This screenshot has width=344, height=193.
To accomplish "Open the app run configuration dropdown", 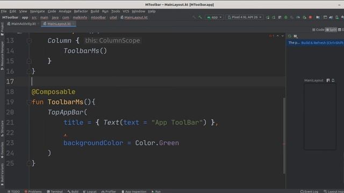I will pos(214,17).
